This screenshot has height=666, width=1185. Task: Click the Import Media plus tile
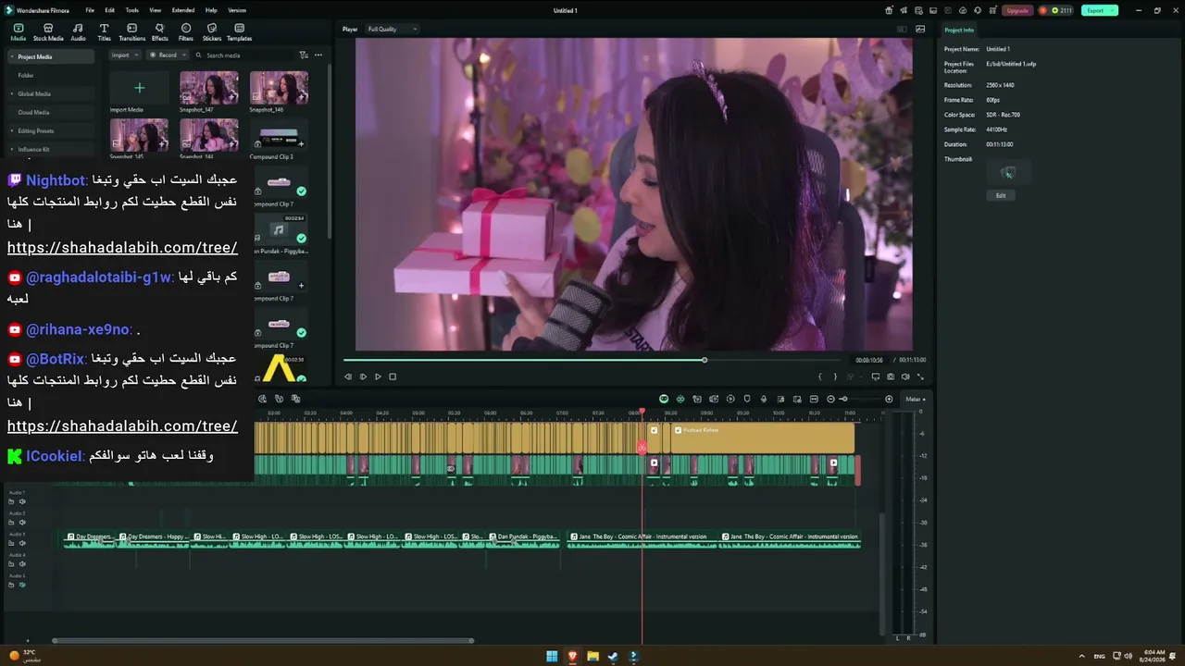tap(139, 88)
